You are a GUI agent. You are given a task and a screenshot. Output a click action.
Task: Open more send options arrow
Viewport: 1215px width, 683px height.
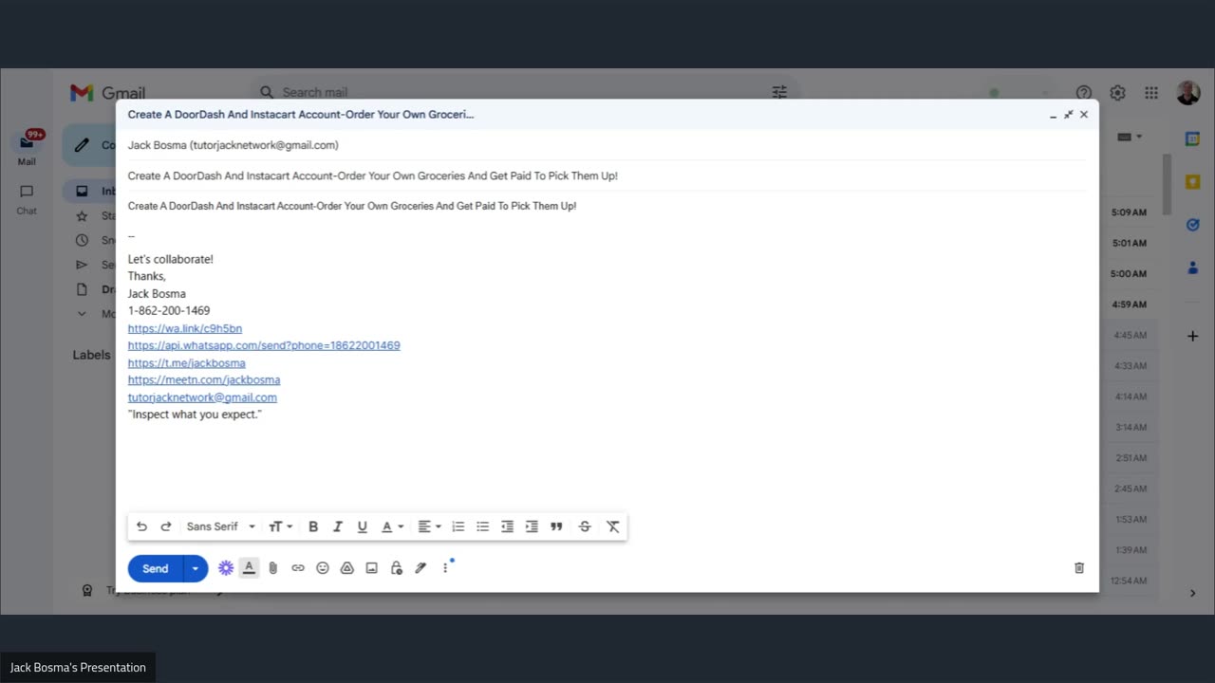pos(196,568)
